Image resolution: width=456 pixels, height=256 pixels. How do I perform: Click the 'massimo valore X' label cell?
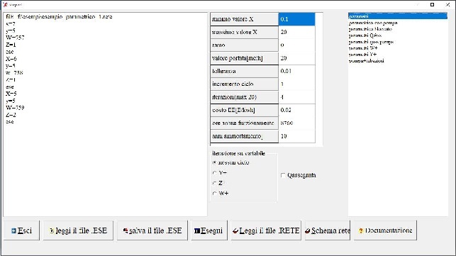(x=244, y=32)
